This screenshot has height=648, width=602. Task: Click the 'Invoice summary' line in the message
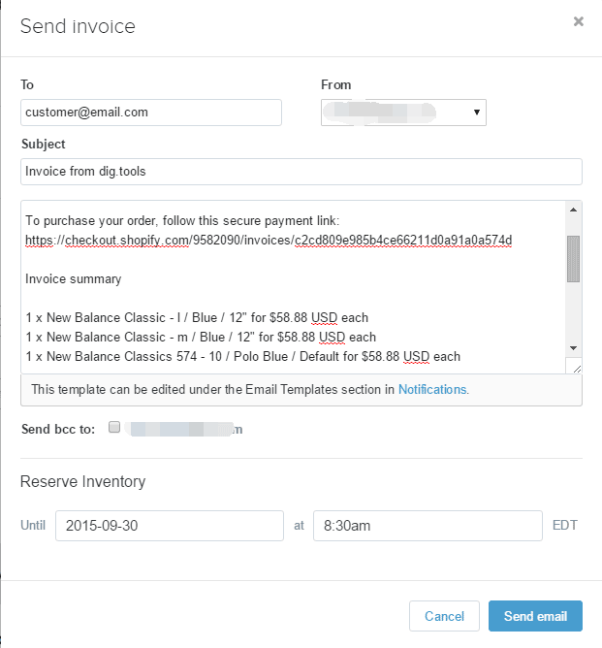click(x=74, y=278)
